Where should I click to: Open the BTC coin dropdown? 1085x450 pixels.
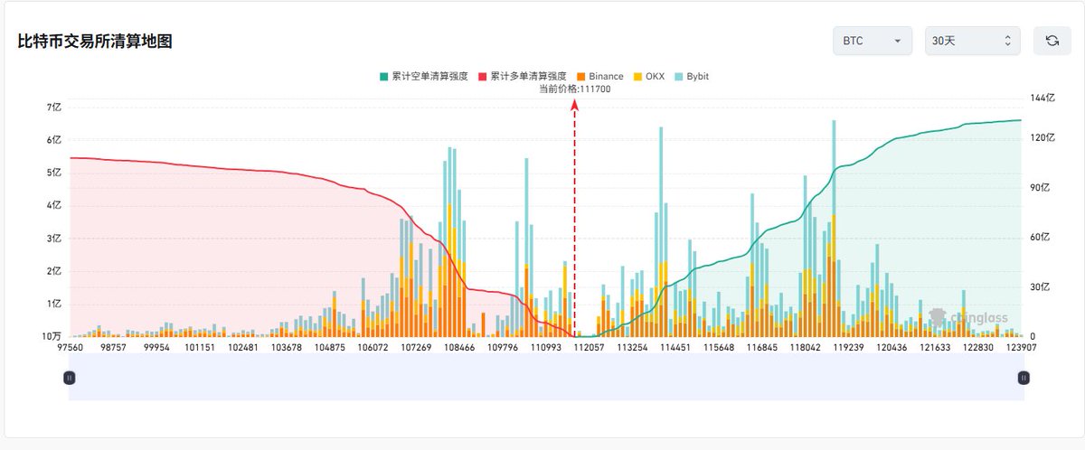pyautogui.click(x=872, y=41)
